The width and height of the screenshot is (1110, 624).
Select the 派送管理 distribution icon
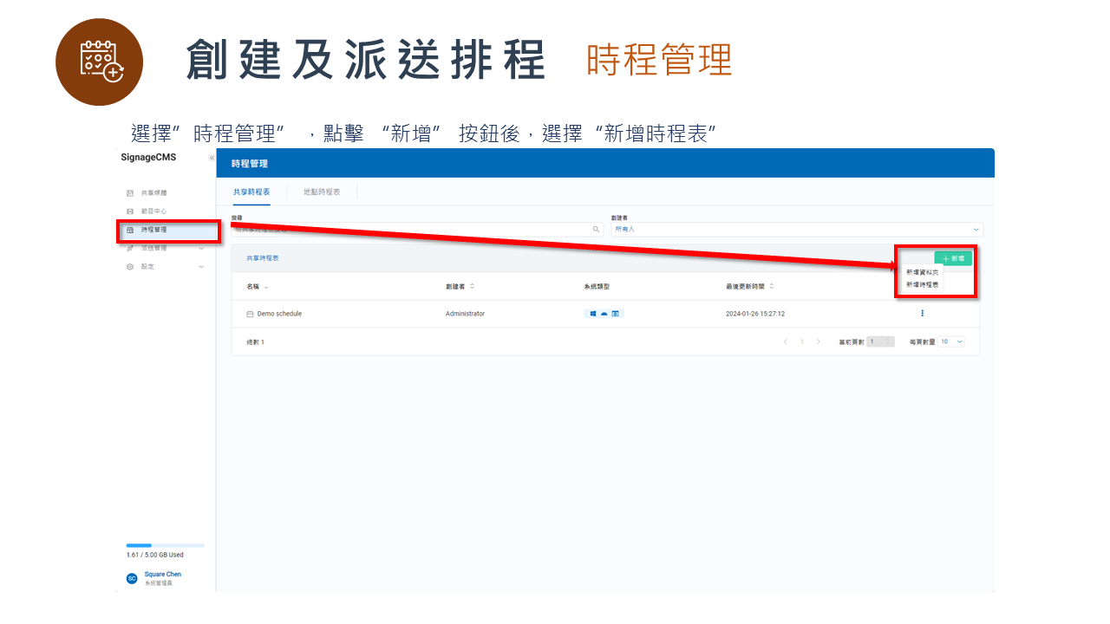[x=132, y=248]
